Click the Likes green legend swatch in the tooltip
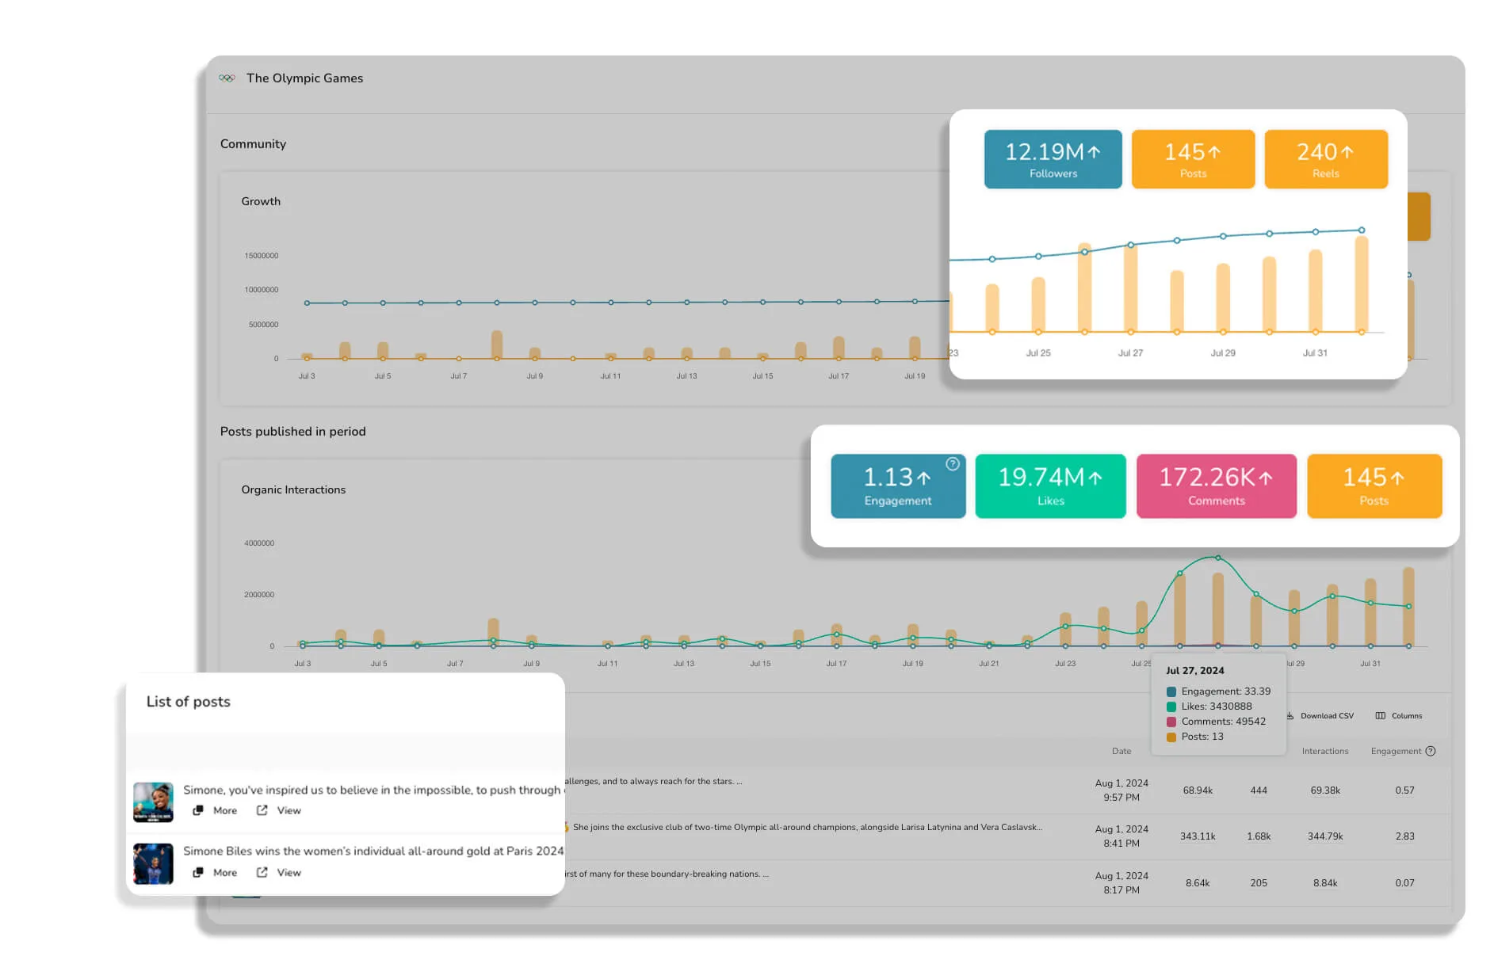 1171,707
